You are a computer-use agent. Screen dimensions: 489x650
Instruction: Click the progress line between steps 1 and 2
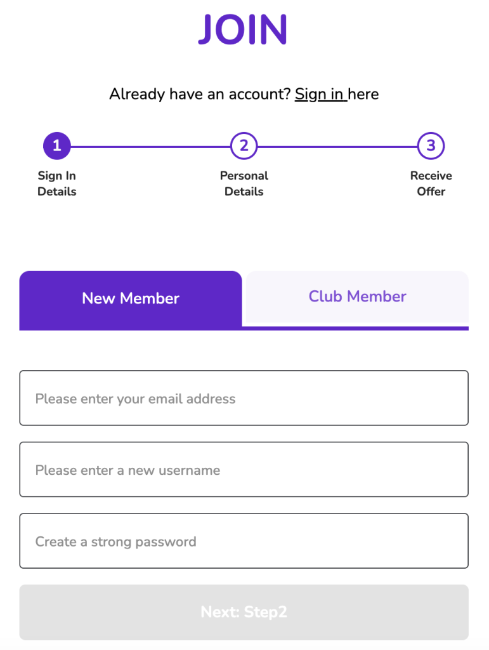pyautogui.click(x=150, y=147)
